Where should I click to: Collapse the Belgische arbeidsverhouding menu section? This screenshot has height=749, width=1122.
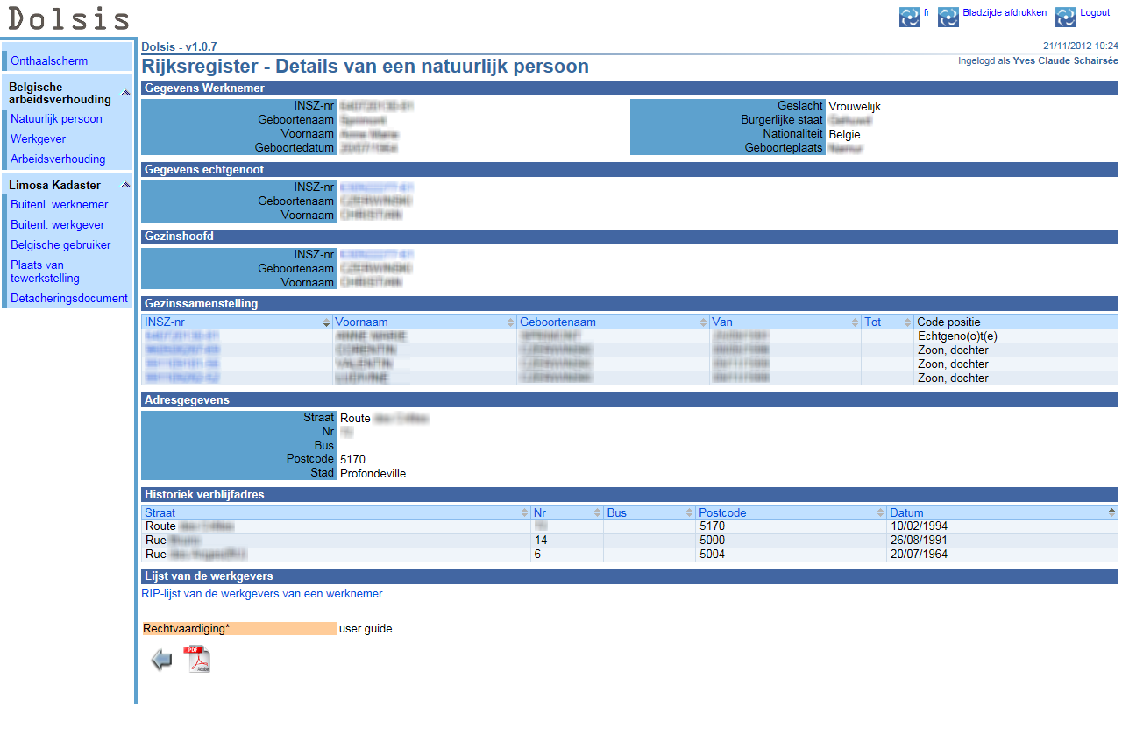point(125,93)
